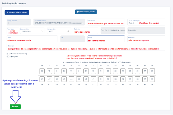This screenshot has width=173, height=115.
Task: Click the Voltar para fornecedores button
Action: click(x=17, y=13)
